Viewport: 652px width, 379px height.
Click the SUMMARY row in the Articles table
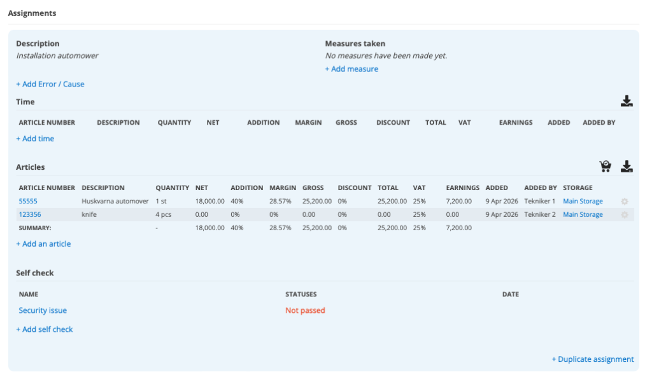35,228
